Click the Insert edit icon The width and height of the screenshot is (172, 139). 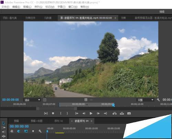pyautogui.click(x=115, y=113)
